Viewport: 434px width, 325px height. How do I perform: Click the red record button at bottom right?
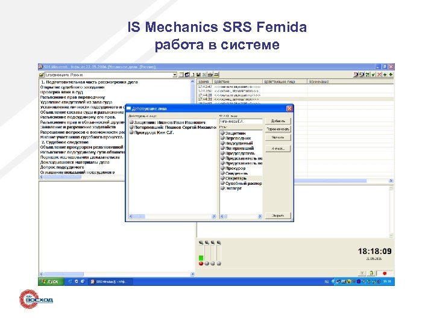(385, 273)
